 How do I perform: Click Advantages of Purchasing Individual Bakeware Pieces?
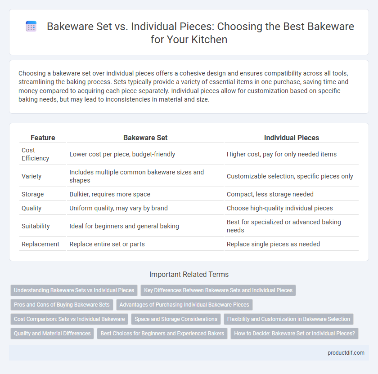184,305
